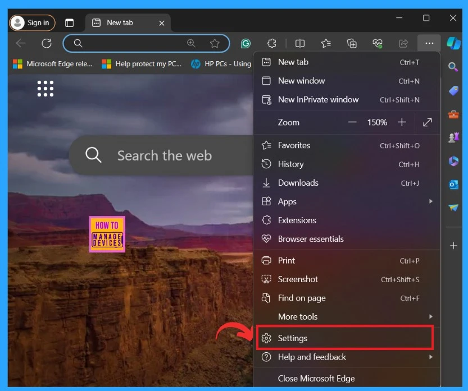Decrease zoom with the minus button
468x391 pixels.
pyautogui.click(x=352, y=122)
